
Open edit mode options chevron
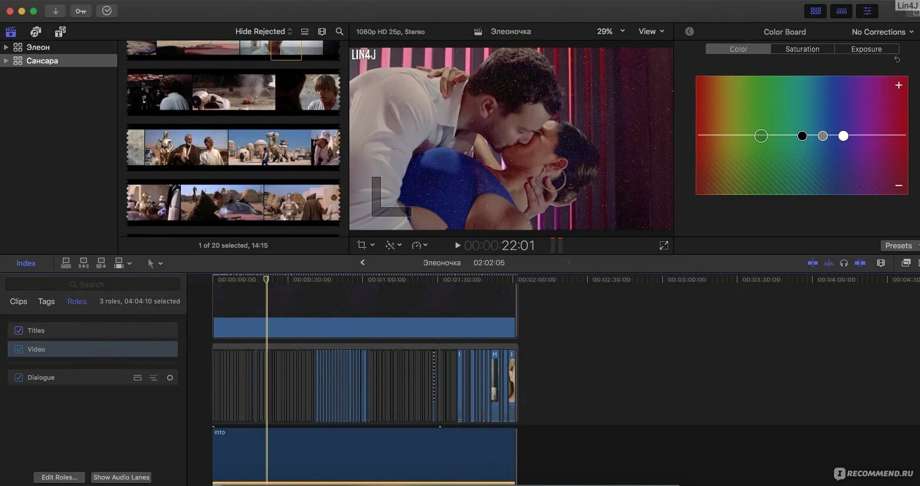click(x=130, y=264)
